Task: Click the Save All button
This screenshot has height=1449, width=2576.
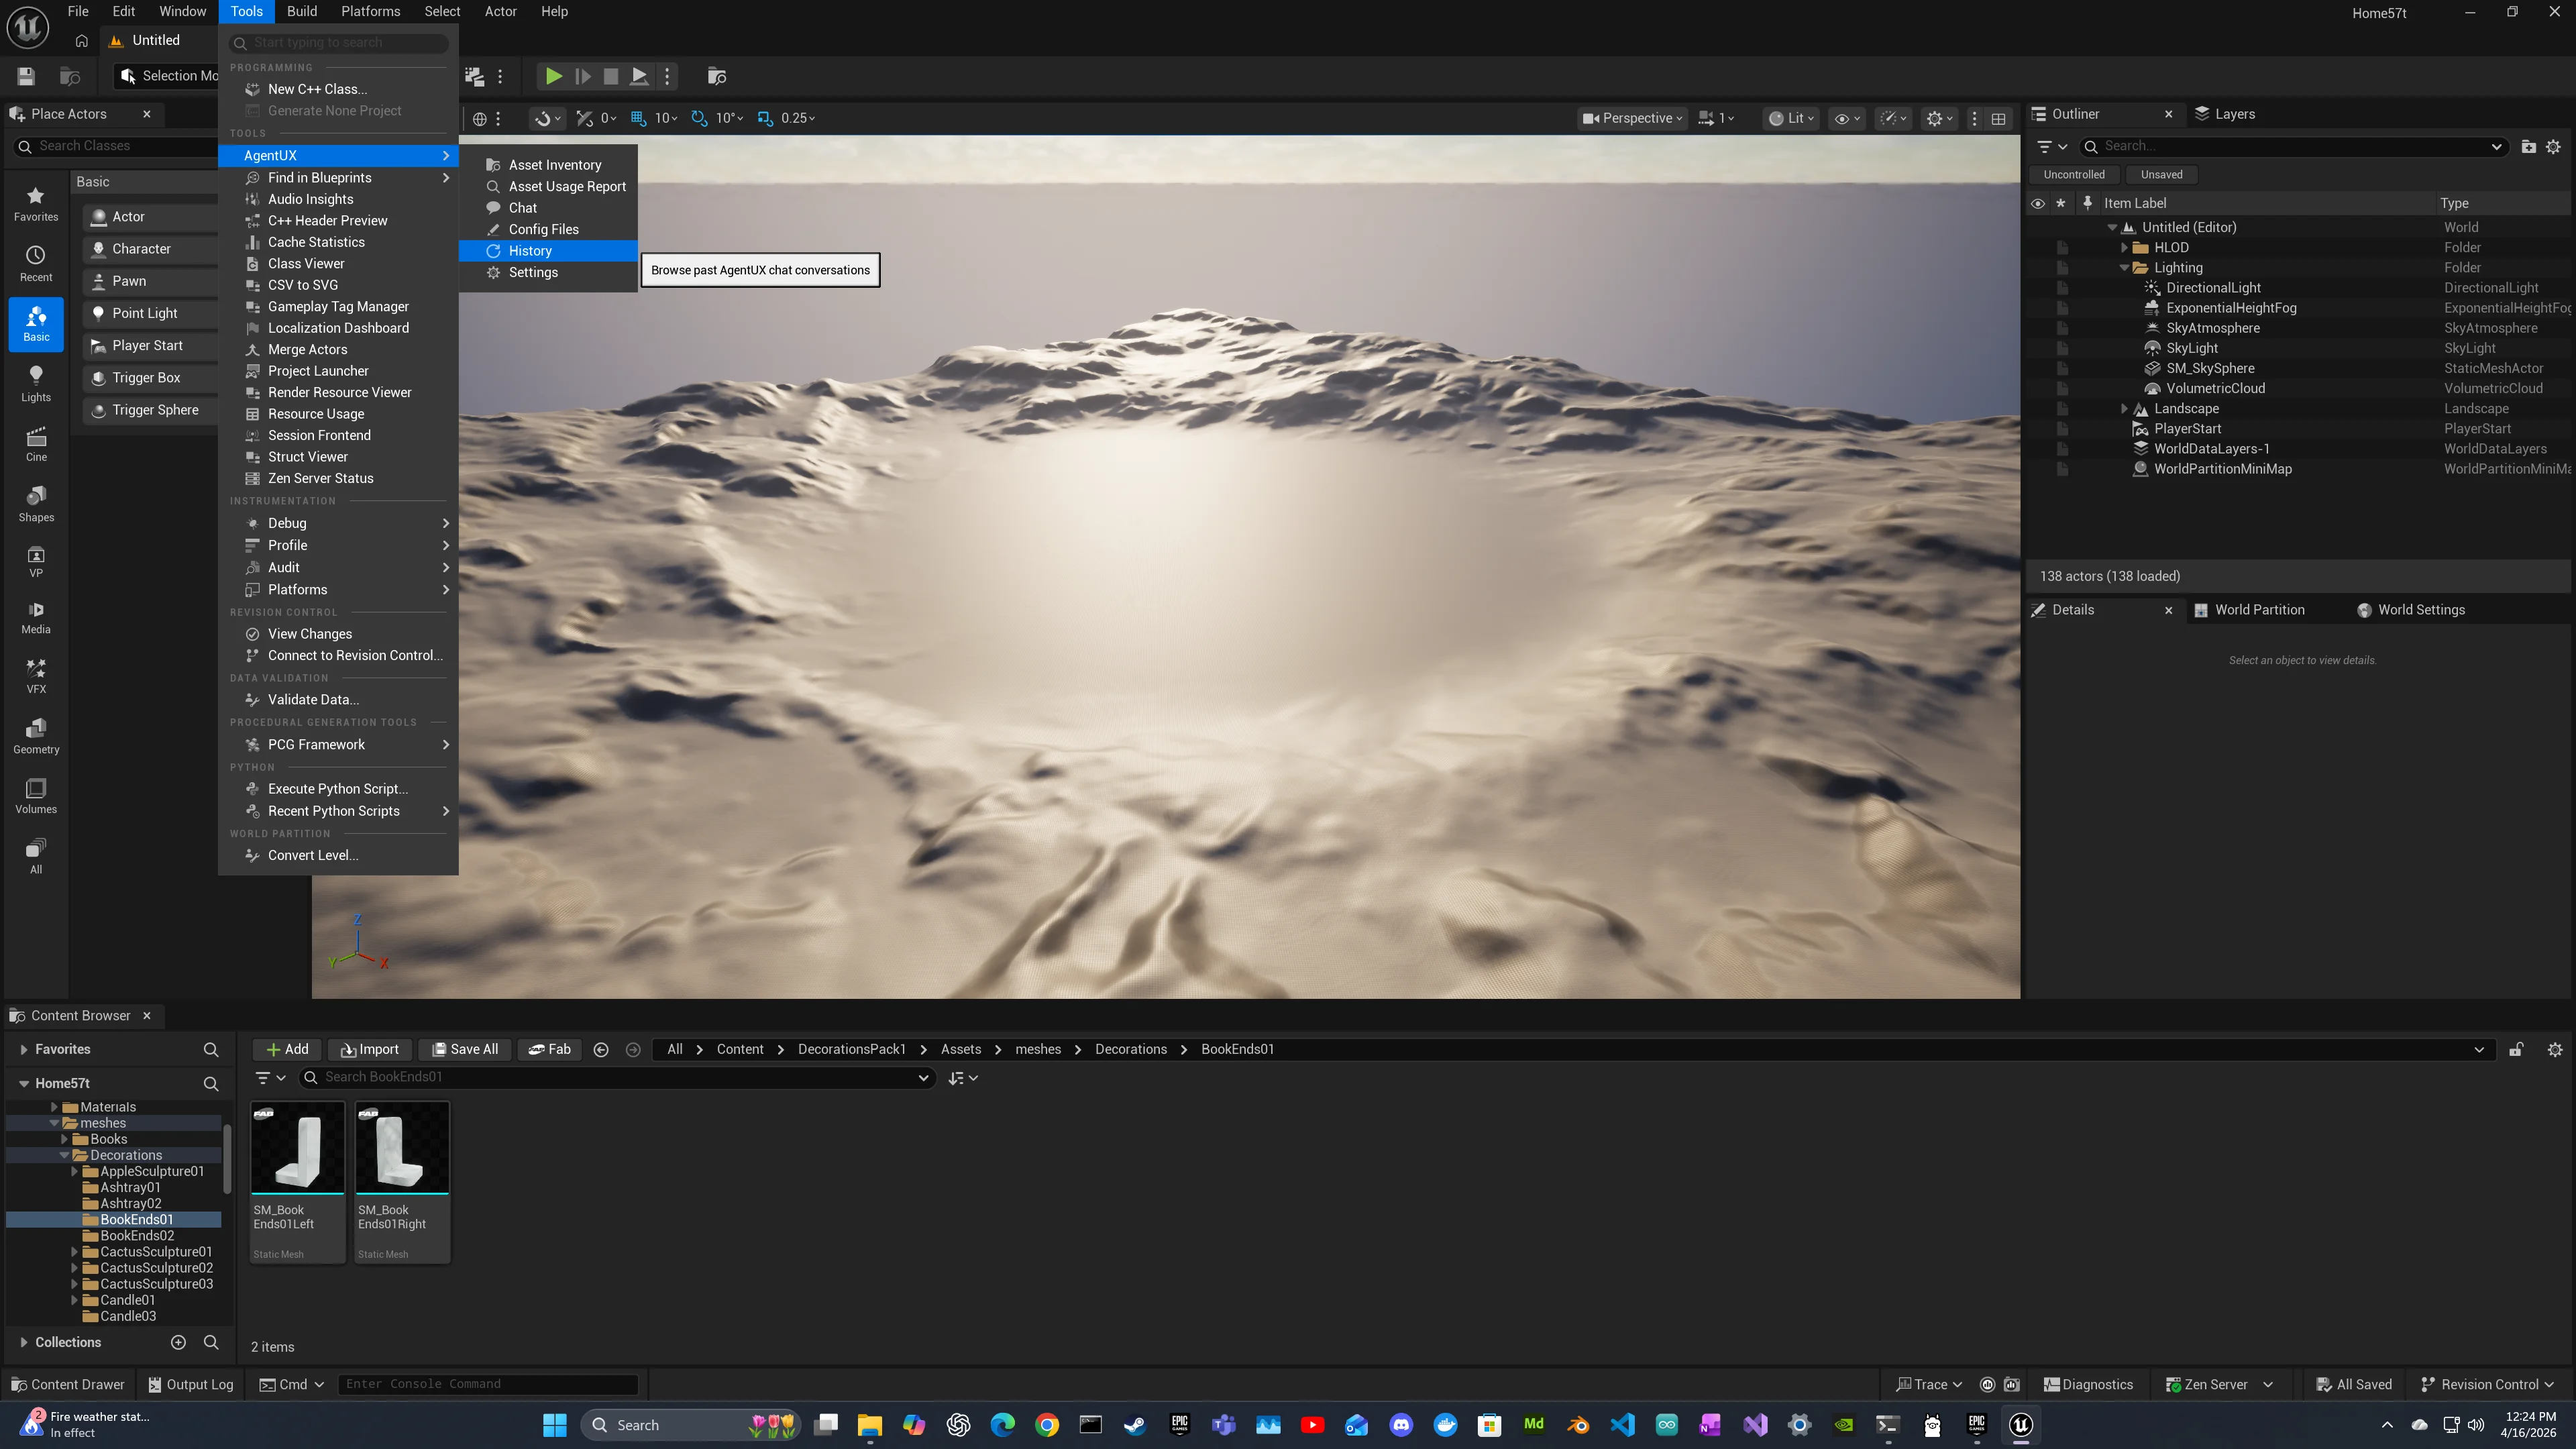Action: (x=464, y=1049)
